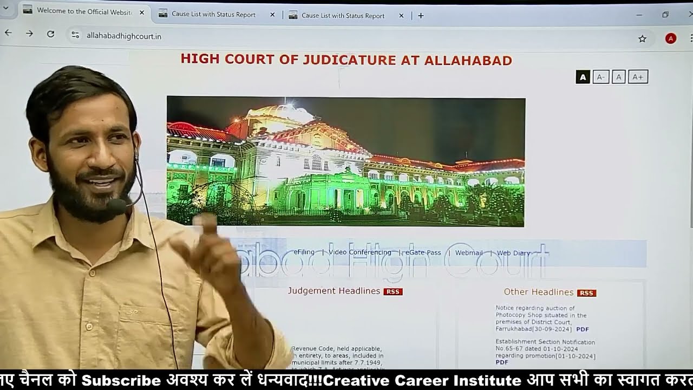This screenshot has height=390, width=693.
Task: Open the Web Diary link
Action: [x=514, y=253]
